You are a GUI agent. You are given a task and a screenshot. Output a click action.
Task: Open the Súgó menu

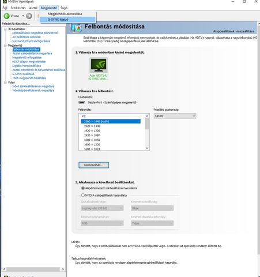pyautogui.click(x=64, y=8)
